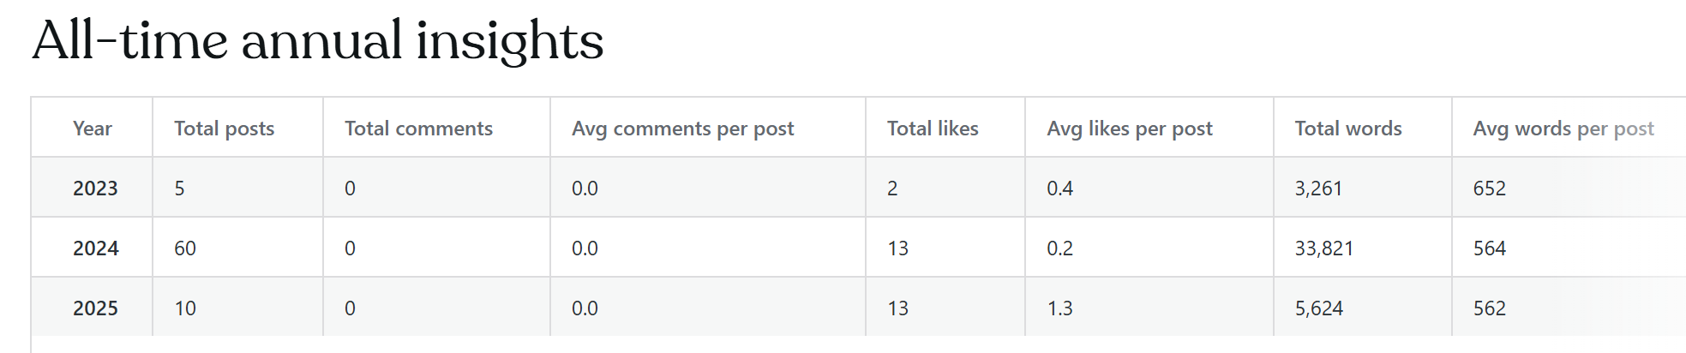The image size is (1686, 353).
Task: Select the Total posts column header
Action: (x=225, y=129)
